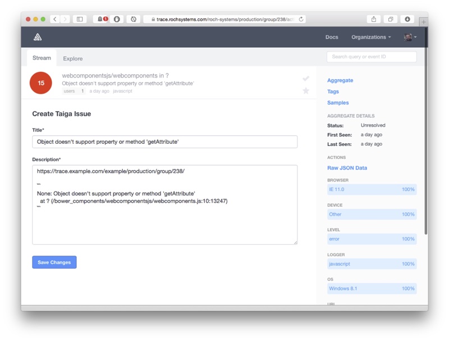Focus the search query or event ID field

click(372, 57)
